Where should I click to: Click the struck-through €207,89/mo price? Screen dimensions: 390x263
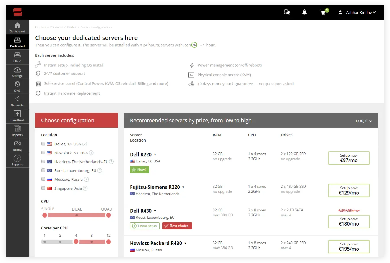pos(349,210)
